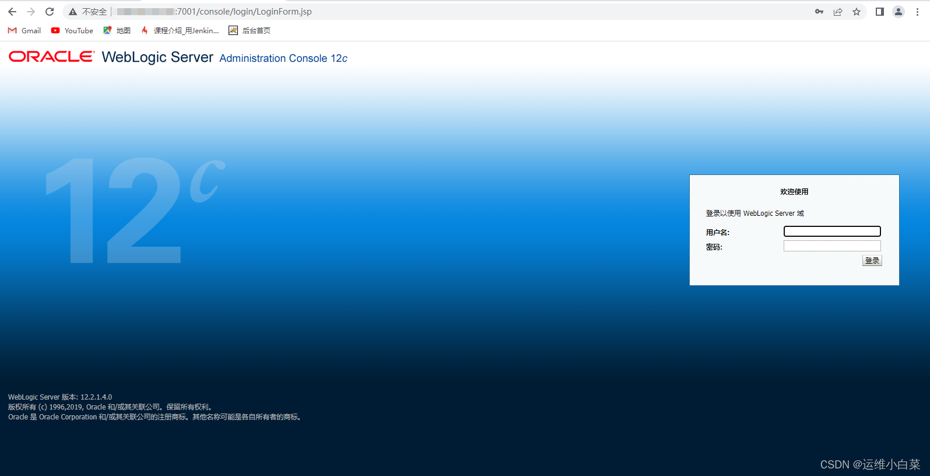Screen dimensions: 930x476
Task: Click the 版权所有 copyright line
Action: (x=111, y=407)
